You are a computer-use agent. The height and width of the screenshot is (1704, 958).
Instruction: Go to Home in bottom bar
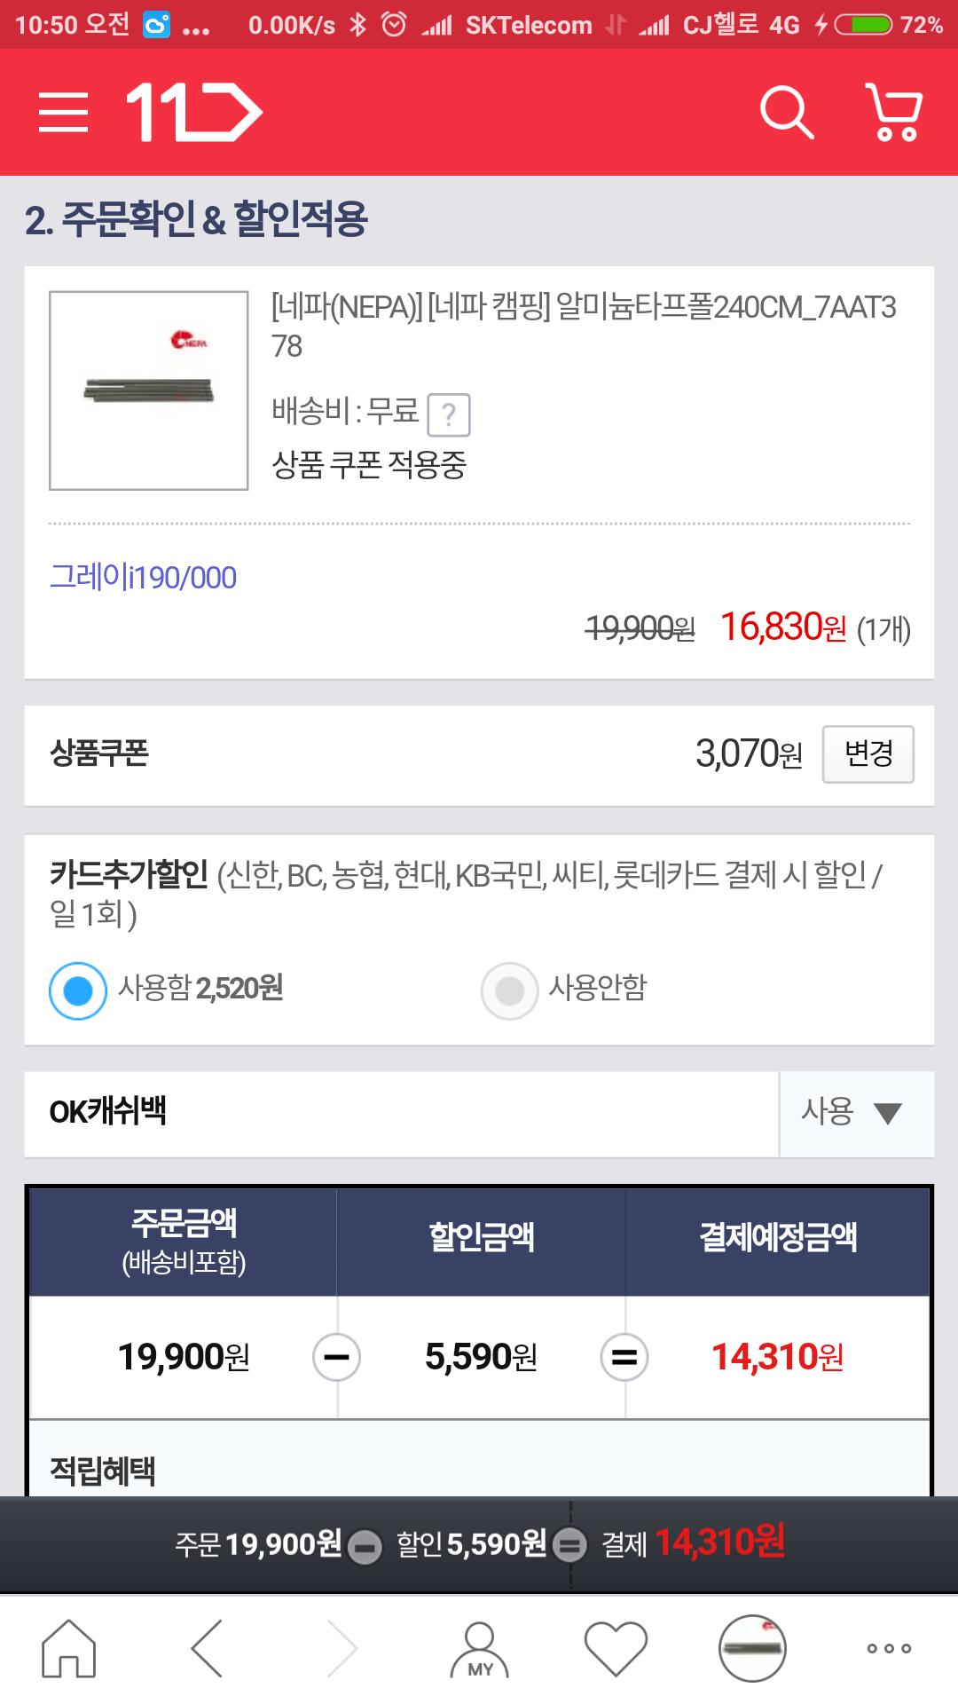click(68, 1648)
